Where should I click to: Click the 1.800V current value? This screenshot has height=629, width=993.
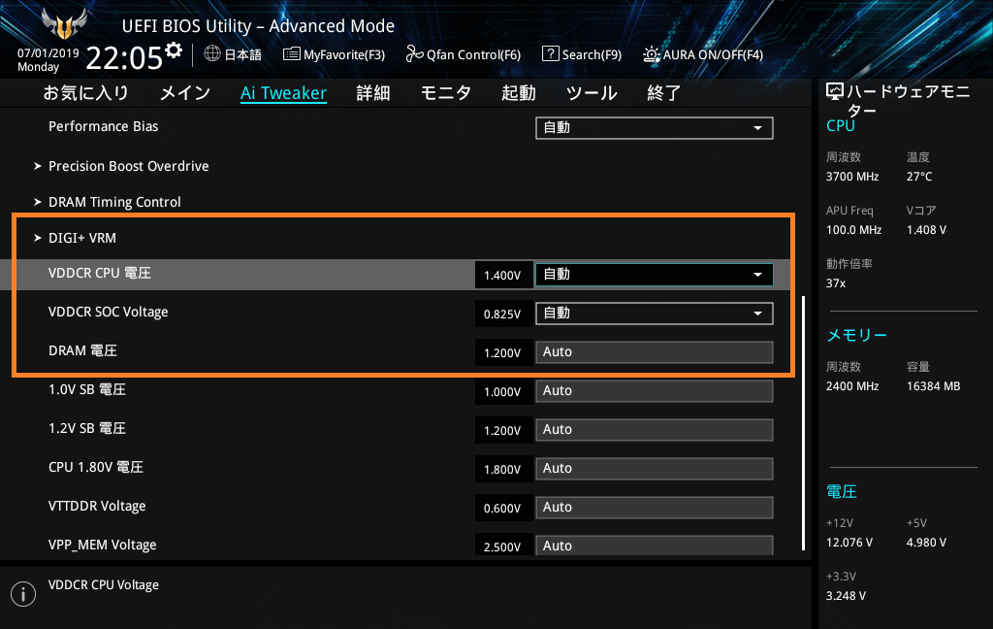tap(502, 469)
